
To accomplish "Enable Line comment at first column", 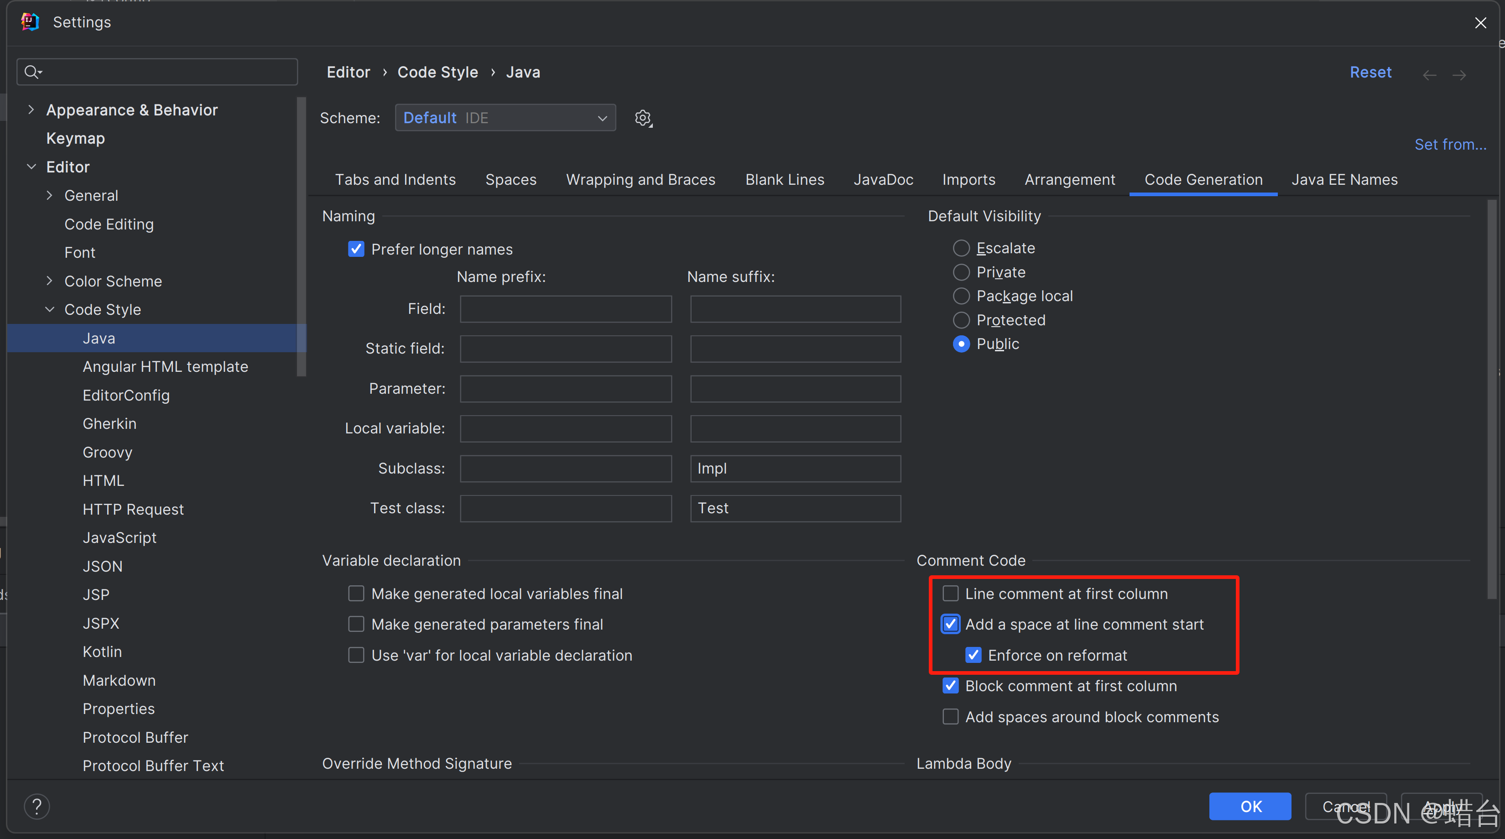I will point(951,594).
